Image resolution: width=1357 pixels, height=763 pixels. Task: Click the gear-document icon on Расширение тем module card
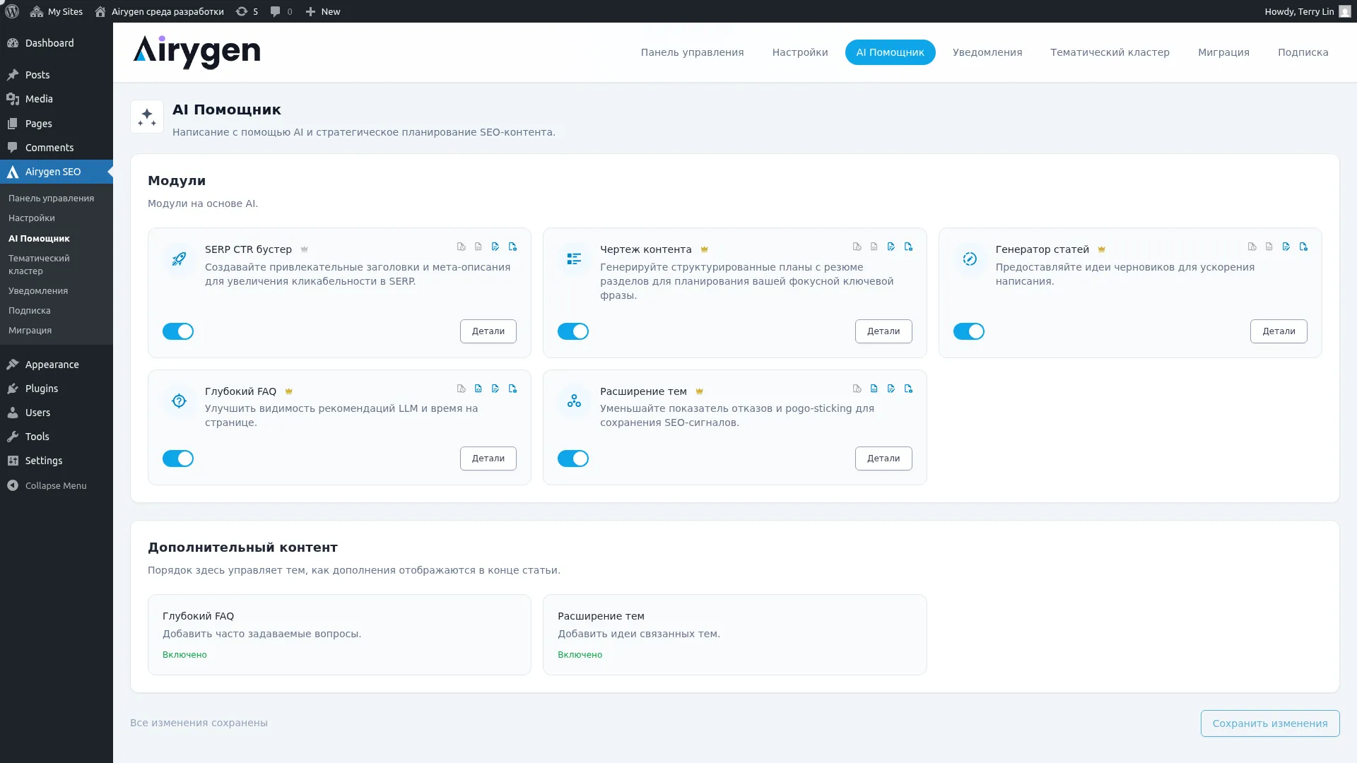pyautogui.click(x=908, y=389)
